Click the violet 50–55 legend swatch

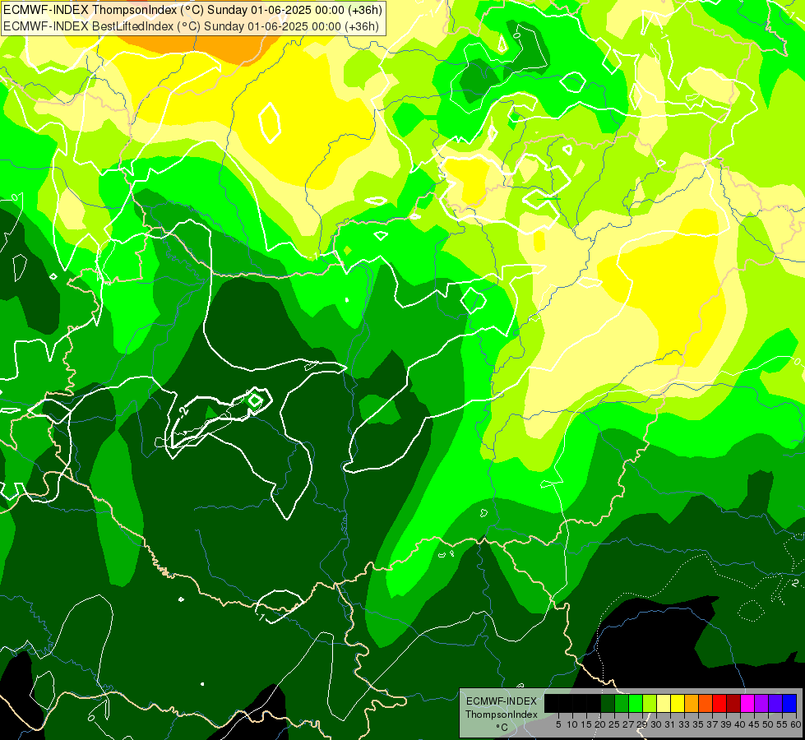pos(775,703)
